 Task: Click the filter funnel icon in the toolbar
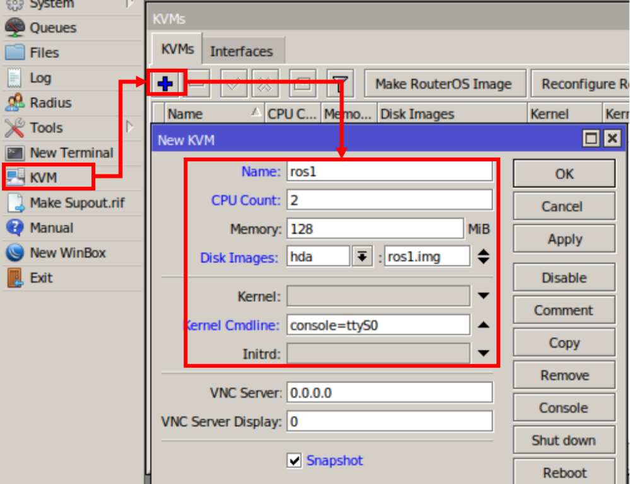(x=340, y=84)
